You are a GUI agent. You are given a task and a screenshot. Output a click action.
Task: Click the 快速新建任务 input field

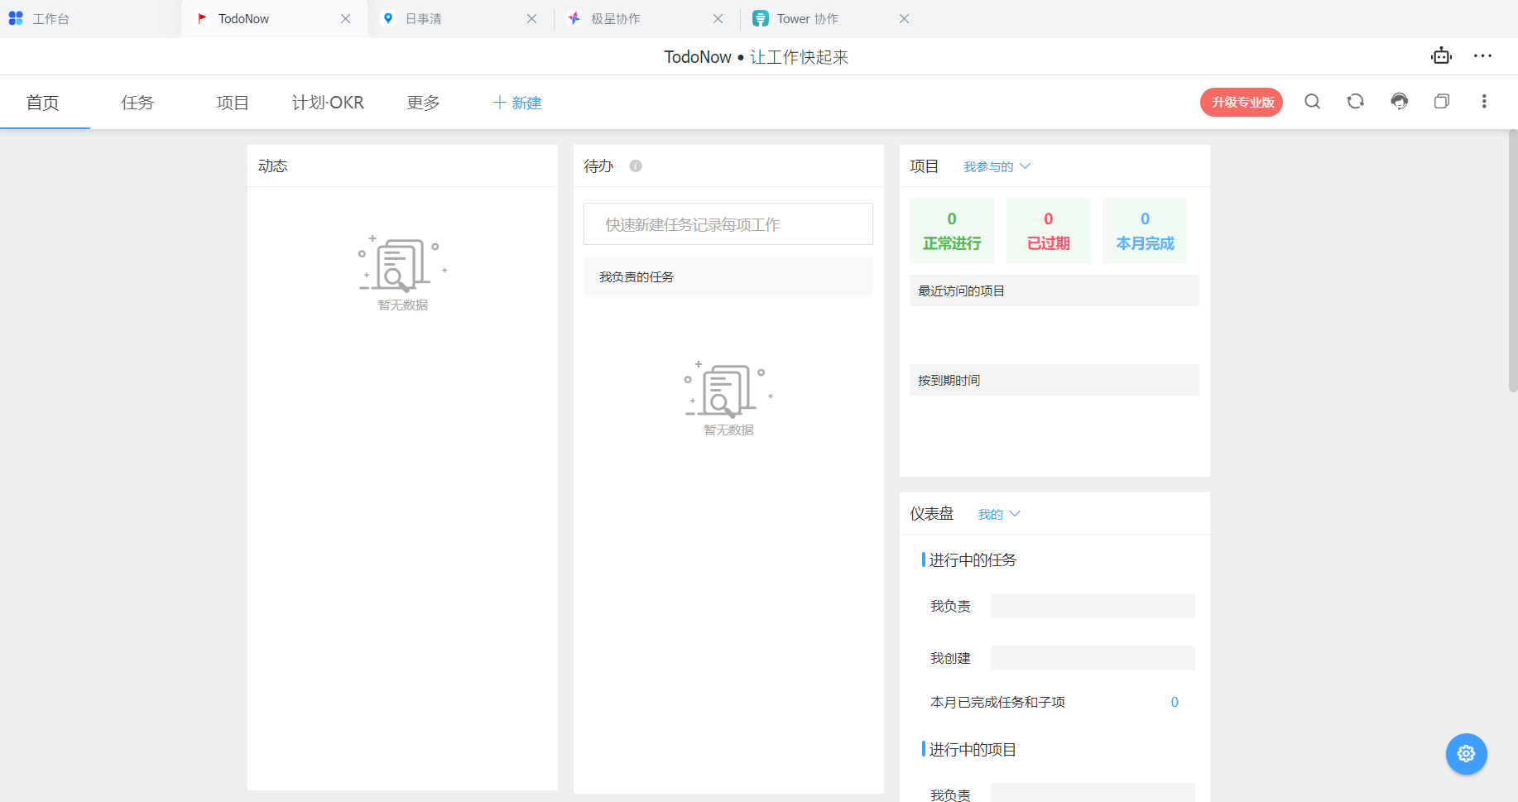[728, 224]
